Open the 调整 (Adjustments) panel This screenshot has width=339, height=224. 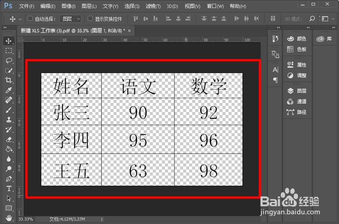pyautogui.click(x=297, y=75)
